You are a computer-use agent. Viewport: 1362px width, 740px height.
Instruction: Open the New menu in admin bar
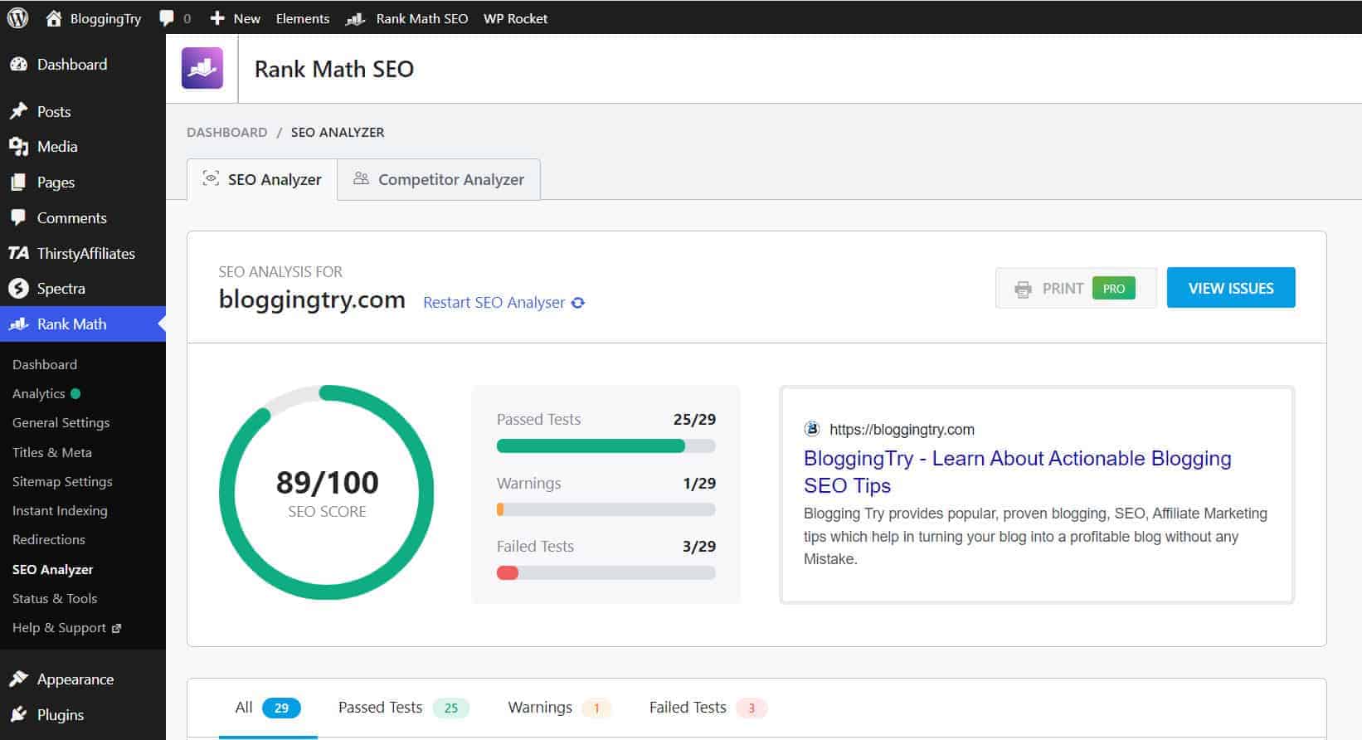point(236,18)
